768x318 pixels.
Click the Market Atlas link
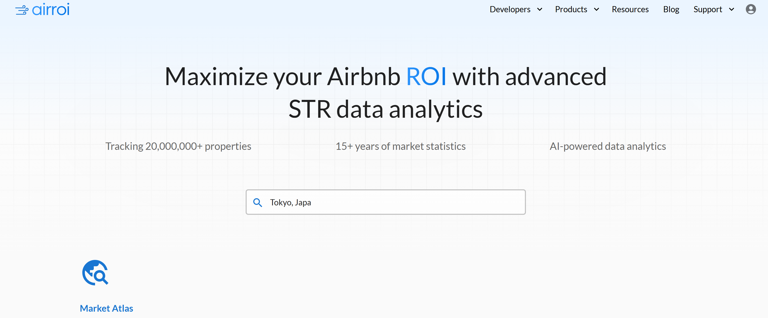click(106, 308)
